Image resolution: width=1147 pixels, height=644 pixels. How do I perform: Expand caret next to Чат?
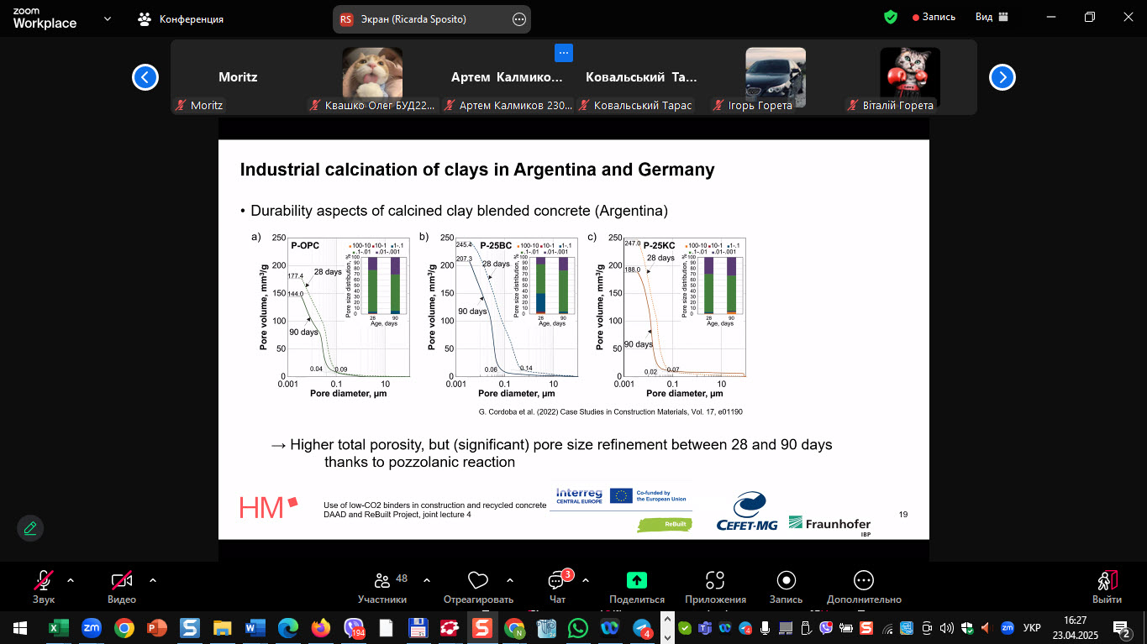(x=586, y=580)
